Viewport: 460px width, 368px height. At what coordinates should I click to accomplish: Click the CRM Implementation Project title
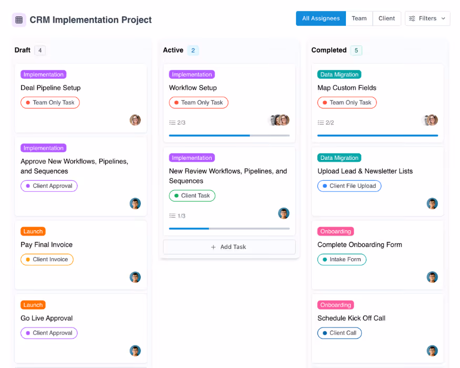click(x=90, y=20)
